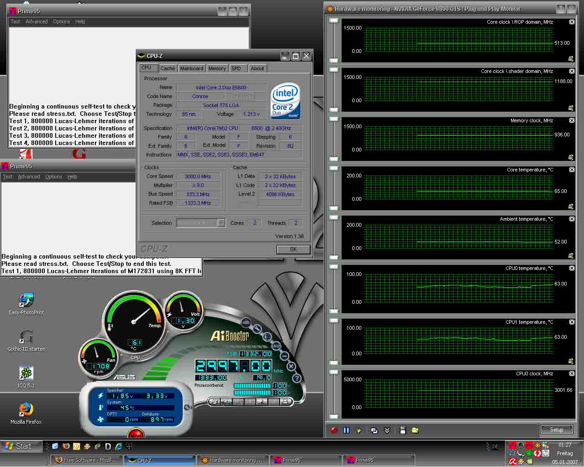The image size is (584, 467).
Task: Click the Rated FSB value 1333.3 MHz
Action: pos(198,203)
